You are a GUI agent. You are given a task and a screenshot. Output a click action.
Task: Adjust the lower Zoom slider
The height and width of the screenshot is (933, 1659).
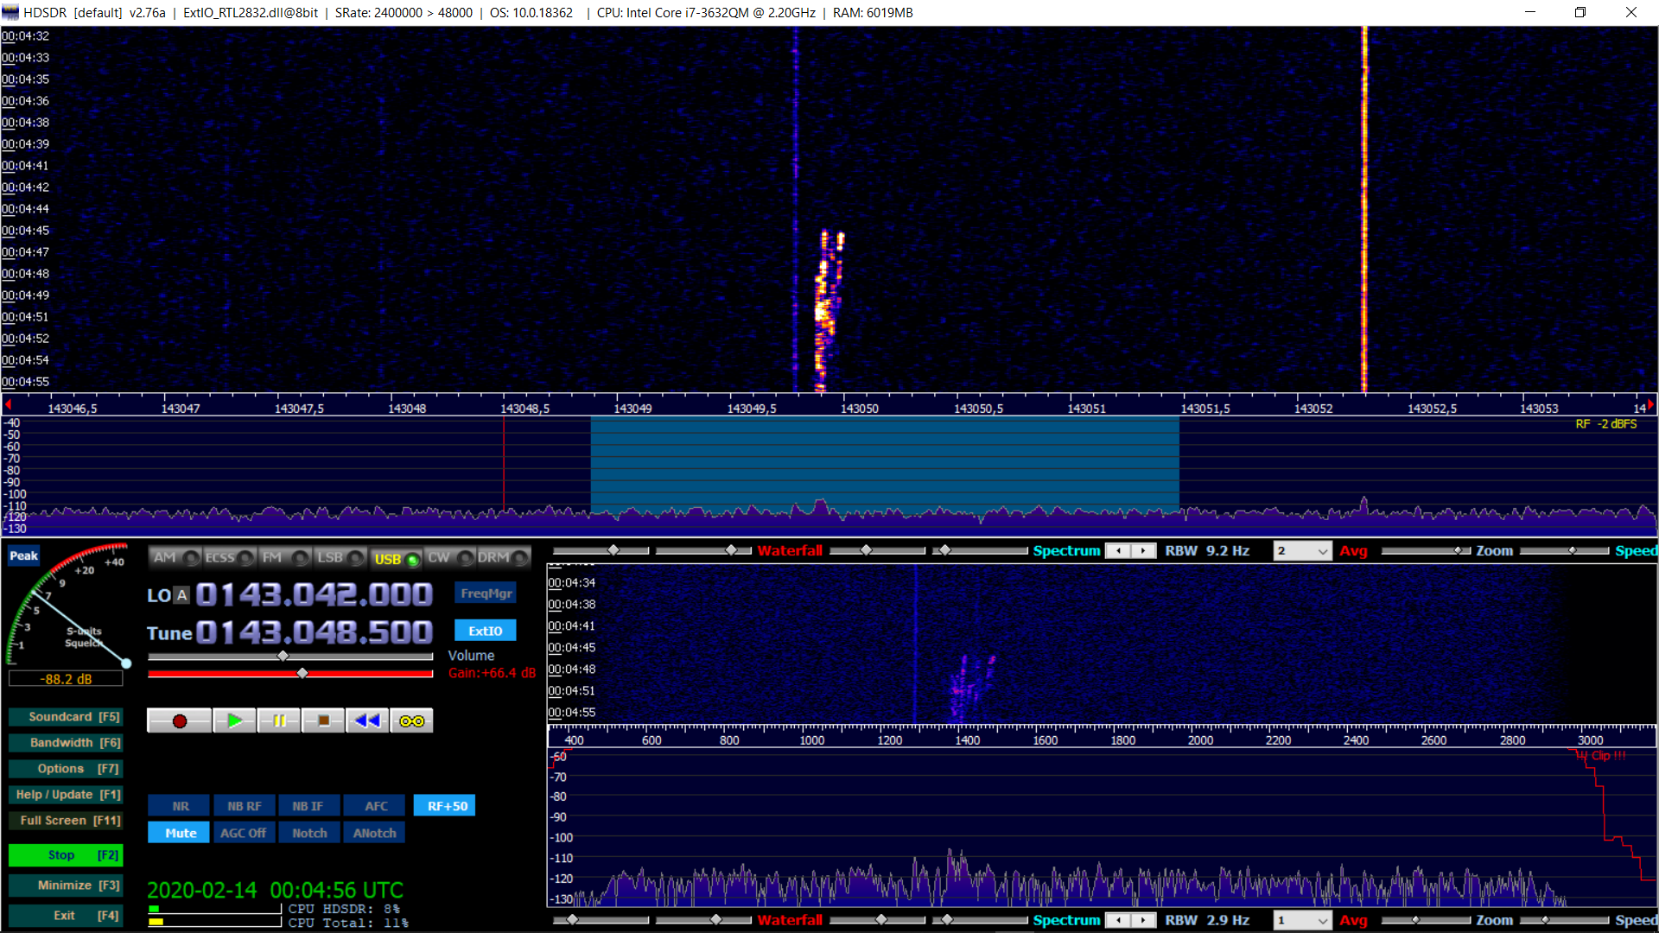pyautogui.click(x=1415, y=920)
